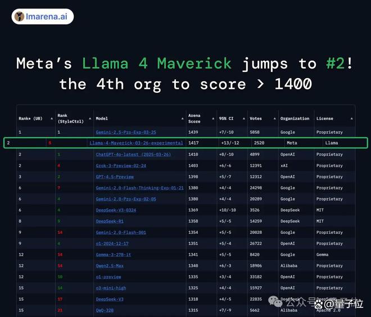
Task: Open Gemini-2.0-Flash-001 model link
Action: pyautogui.click(x=121, y=232)
